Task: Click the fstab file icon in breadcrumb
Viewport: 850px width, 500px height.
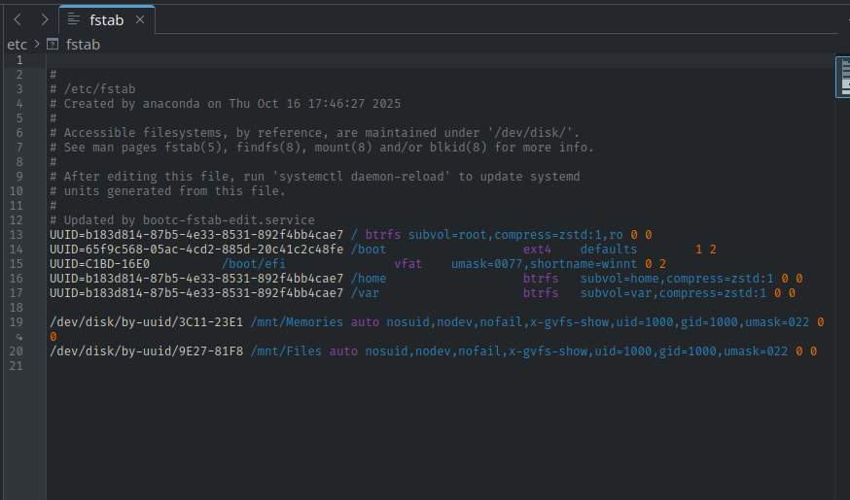Action: pyautogui.click(x=53, y=45)
